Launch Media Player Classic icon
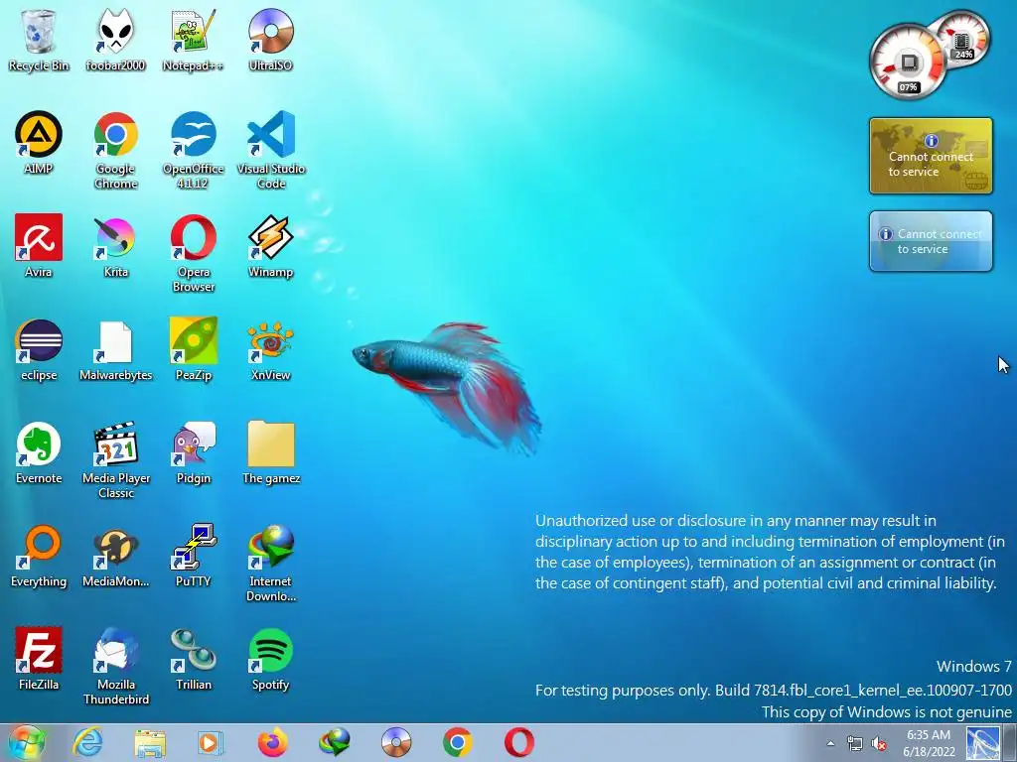Viewport: 1017px width, 762px height. tap(115, 460)
